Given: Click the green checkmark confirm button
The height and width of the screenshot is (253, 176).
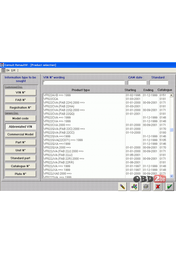Looking at the screenshot, I should [x=169, y=187].
